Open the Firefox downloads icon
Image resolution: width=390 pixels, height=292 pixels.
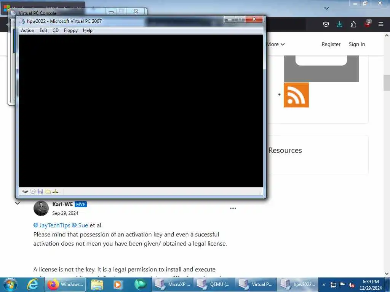pyautogui.click(x=339, y=24)
